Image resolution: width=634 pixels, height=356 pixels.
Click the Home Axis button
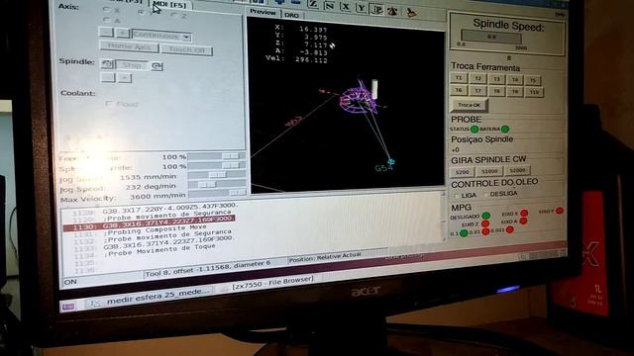pos(129,46)
